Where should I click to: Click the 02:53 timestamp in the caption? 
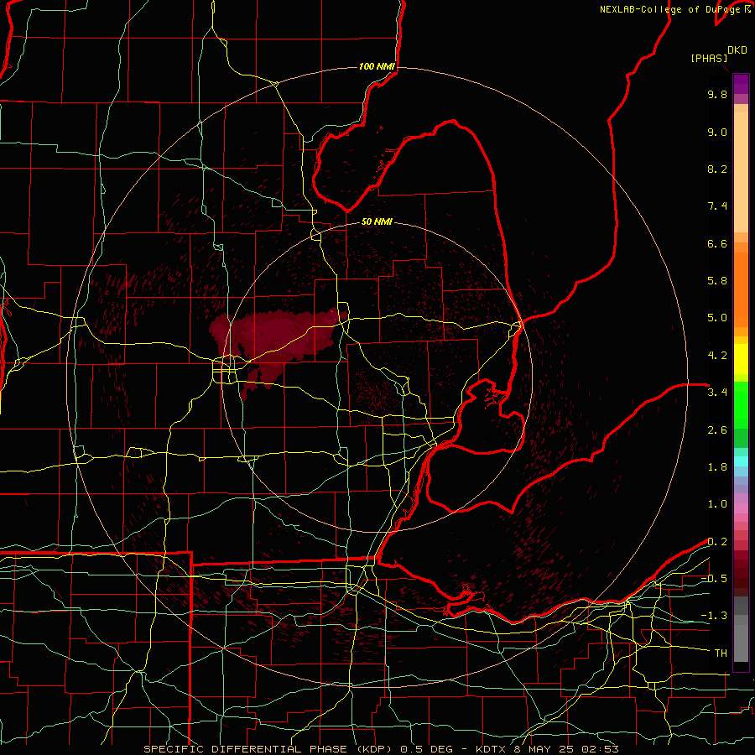(601, 749)
